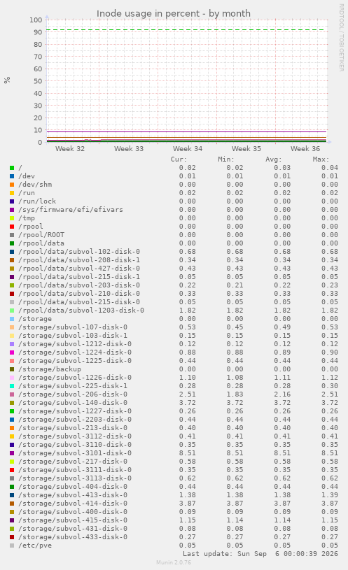Click the Max value 1.39 for subvol-413-disk-0
Screen dimensions: 348x570
tap(329, 495)
